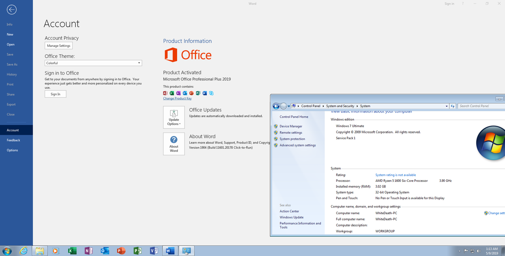Select Options in the backstage menu
This screenshot has width=505, height=256.
click(12, 150)
